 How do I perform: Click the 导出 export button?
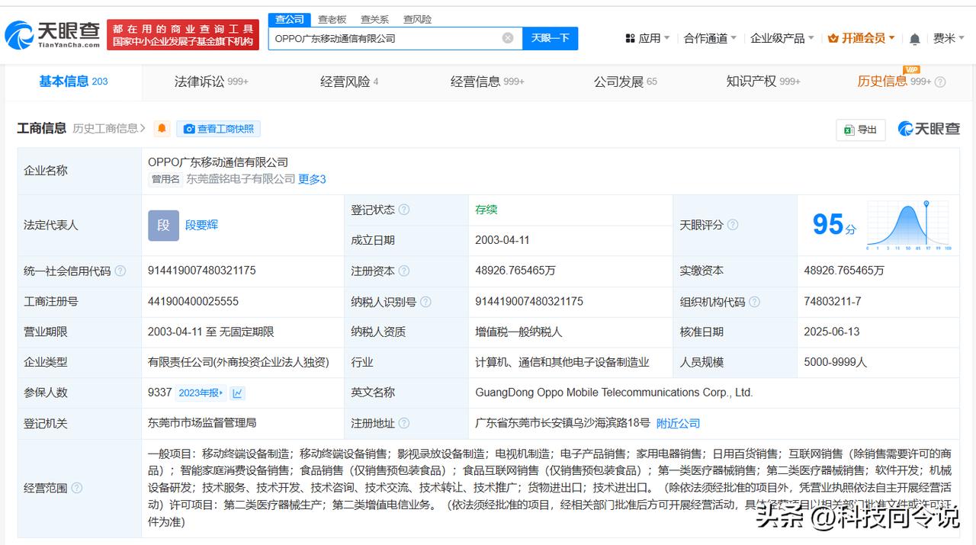[x=860, y=130]
